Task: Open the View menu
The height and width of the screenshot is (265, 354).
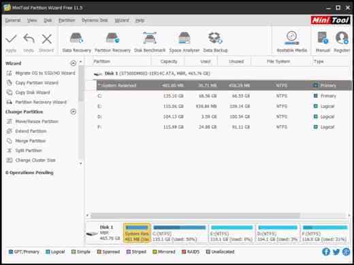Action: tap(32, 20)
